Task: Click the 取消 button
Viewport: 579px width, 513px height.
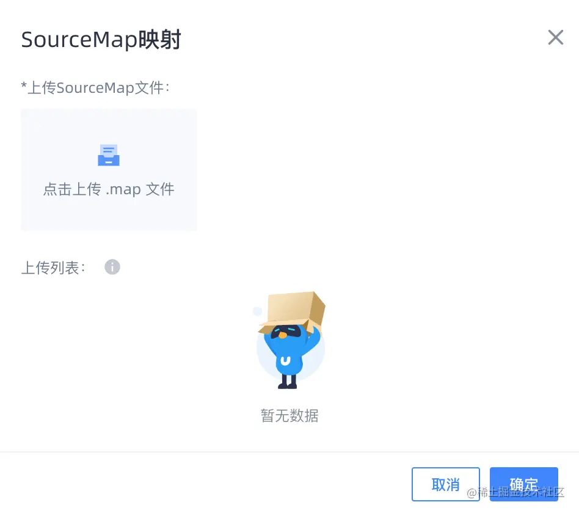Action: [446, 484]
